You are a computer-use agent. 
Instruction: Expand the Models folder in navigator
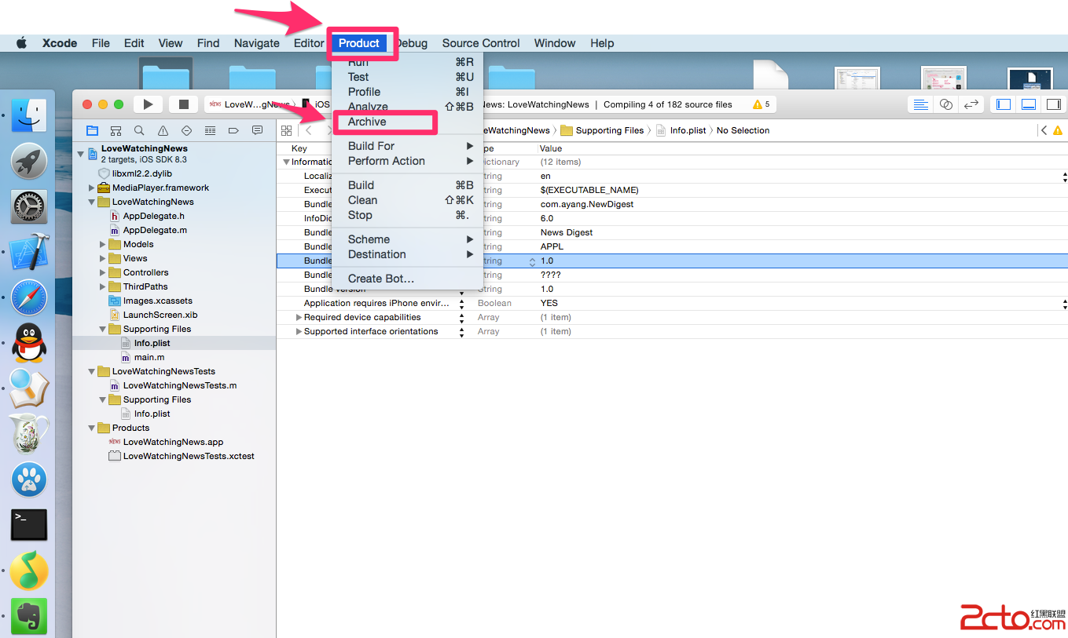click(103, 244)
